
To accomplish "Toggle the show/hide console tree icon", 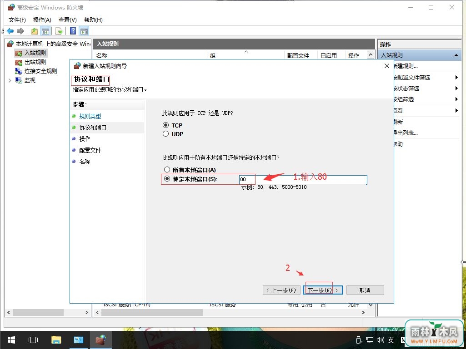I will click(x=45, y=31).
